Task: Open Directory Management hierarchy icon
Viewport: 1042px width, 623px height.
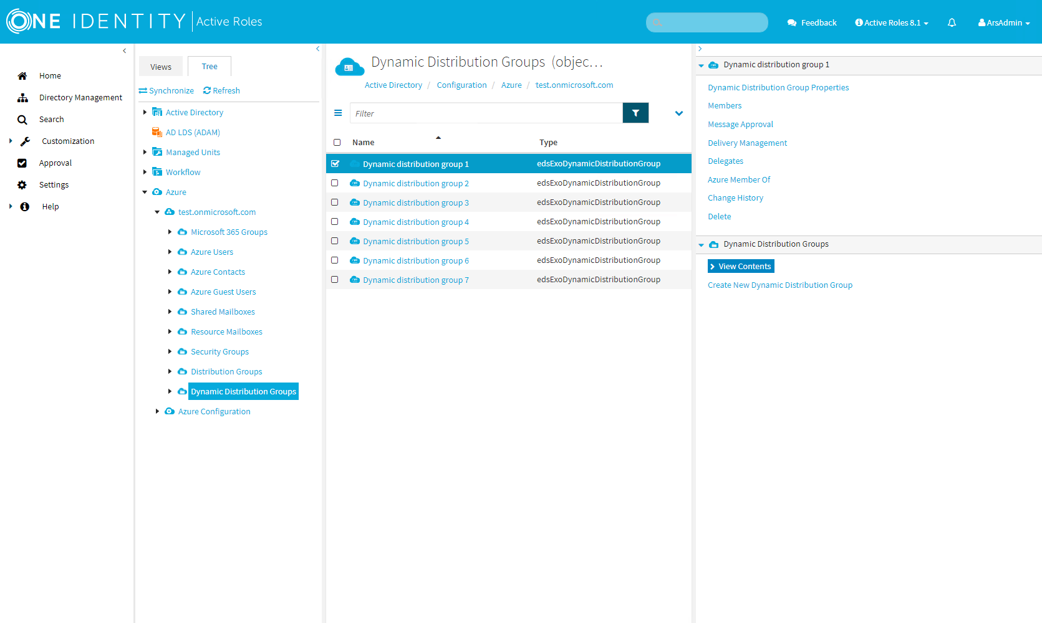Action: coord(22,98)
